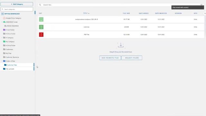Focus the Search files input field
Viewport: 206px width, 116px height.
point(121,5)
